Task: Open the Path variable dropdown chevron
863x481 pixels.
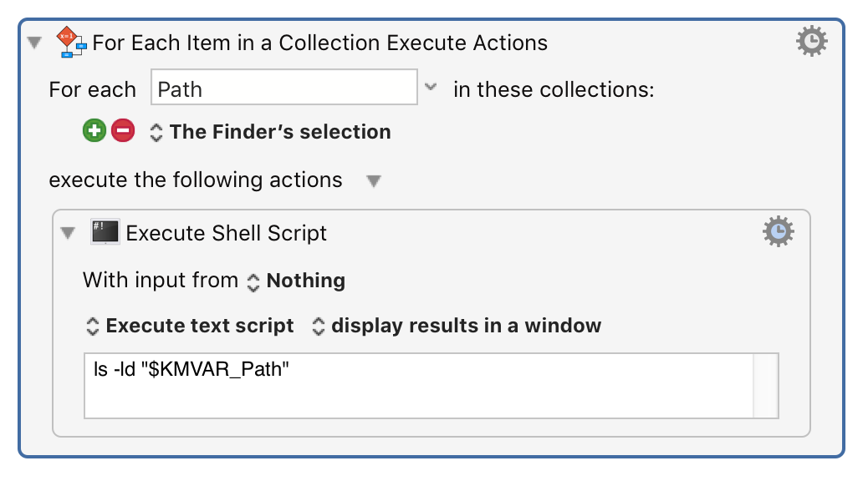Action: pyautogui.click(x=431, y=87)
